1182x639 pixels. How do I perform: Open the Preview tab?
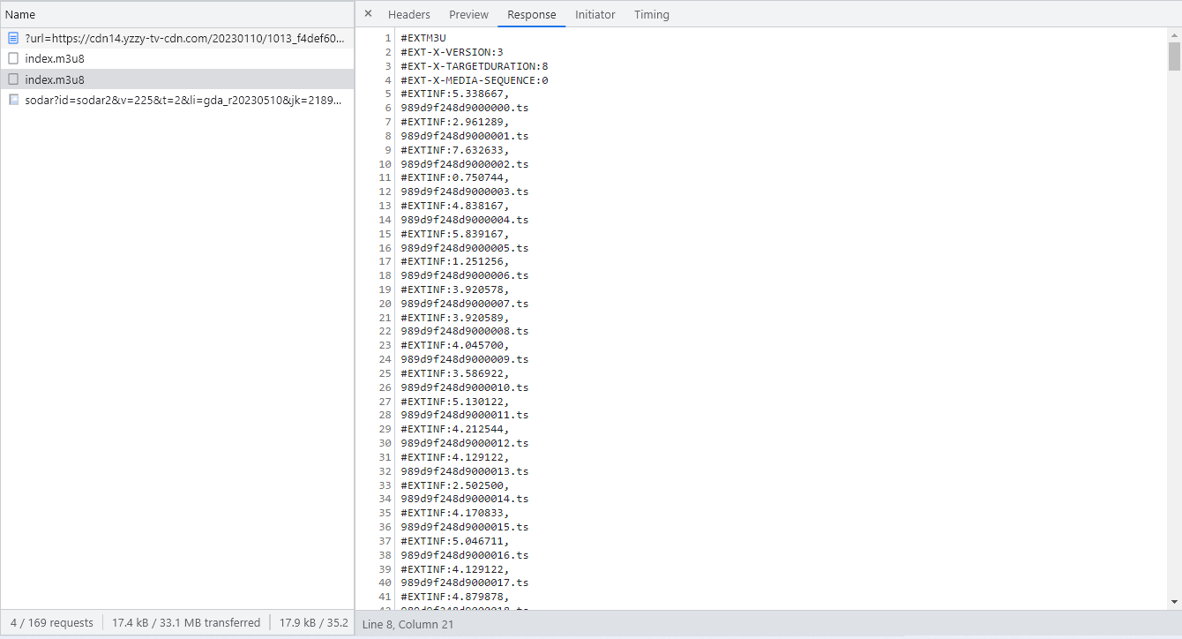pyautogui.click(x=468, y=15)
